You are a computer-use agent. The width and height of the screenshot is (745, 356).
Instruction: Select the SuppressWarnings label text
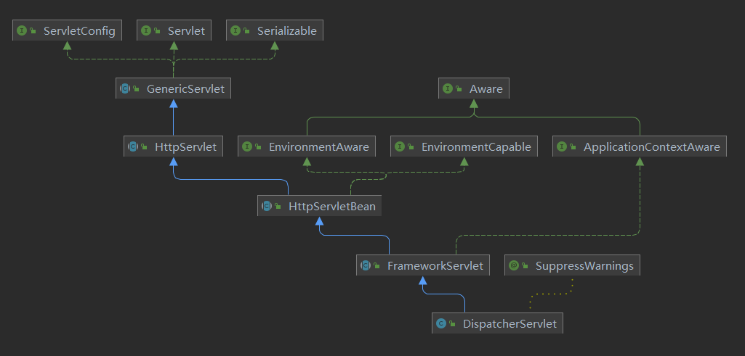(x=584, y=266)
